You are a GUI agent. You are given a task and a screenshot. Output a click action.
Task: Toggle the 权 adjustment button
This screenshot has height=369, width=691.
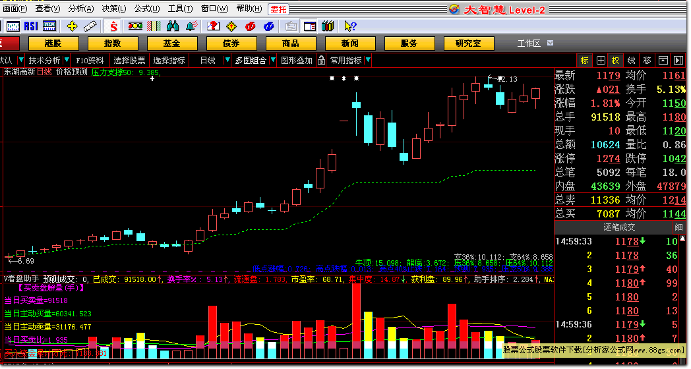pyautogui.click(x=615, y=61)
